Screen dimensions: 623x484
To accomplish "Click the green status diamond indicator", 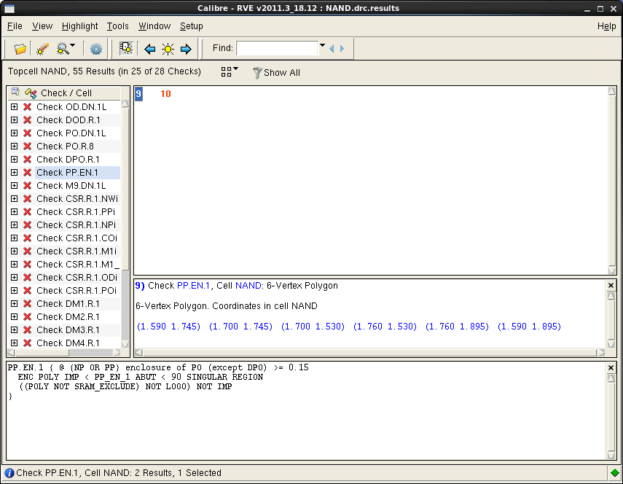I will pos(615,473).
